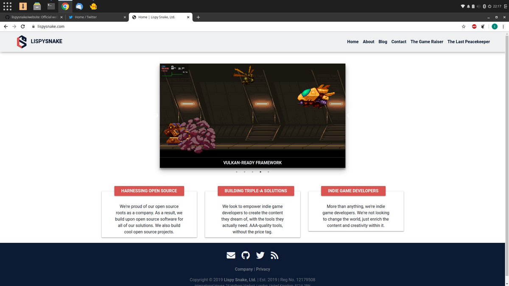
Task: Open the Blog page
Action: pyautogui.click(x=383, y=42)
